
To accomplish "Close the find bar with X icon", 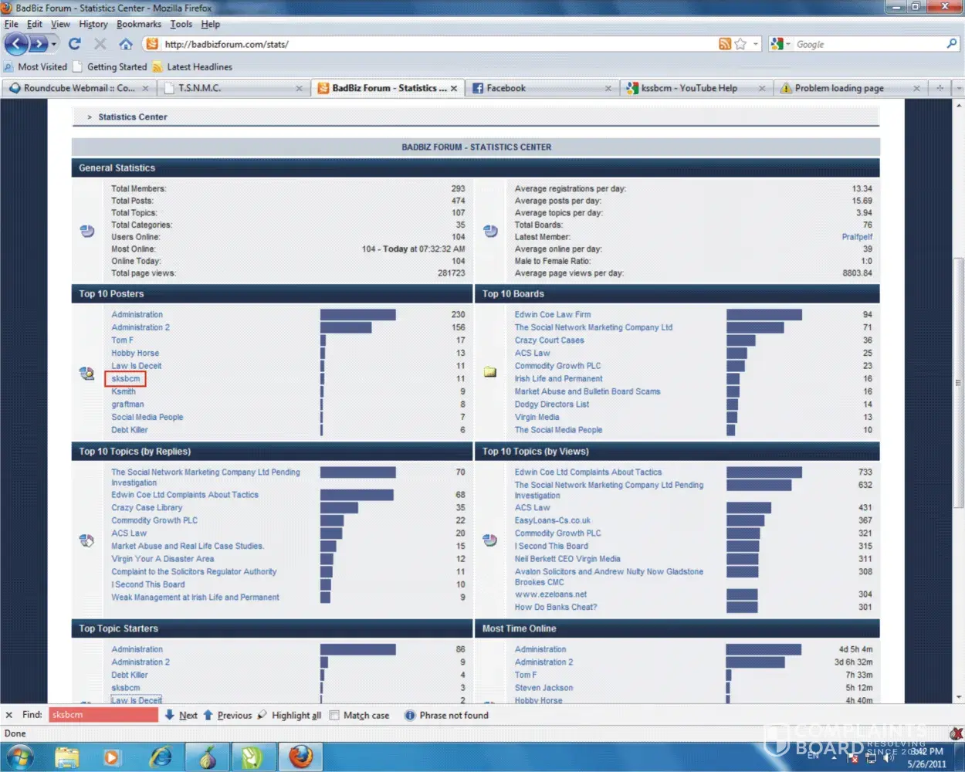I will pyautogui.click(x=9, y=715).
